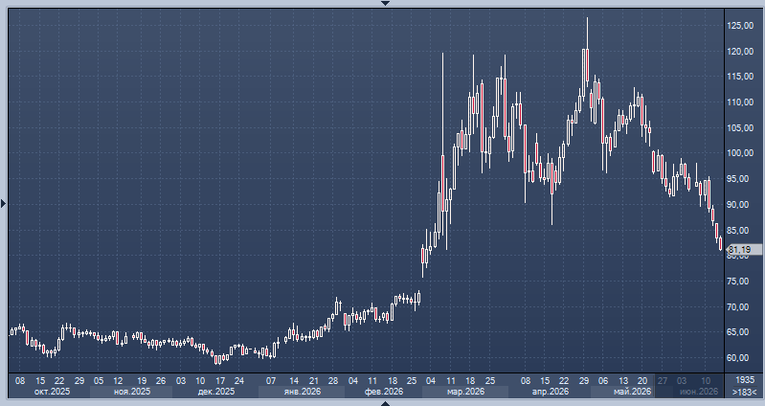Click the 60,00 price axis label
Screen dimensions: 765x406
coord(738,358)
